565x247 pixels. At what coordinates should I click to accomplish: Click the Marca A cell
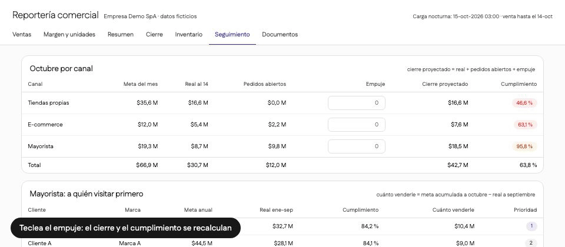(x=129, y=243)
